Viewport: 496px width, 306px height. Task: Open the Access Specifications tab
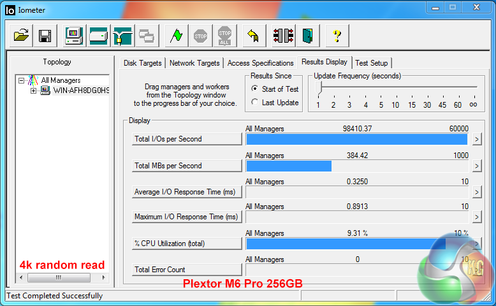pos(260,63)
